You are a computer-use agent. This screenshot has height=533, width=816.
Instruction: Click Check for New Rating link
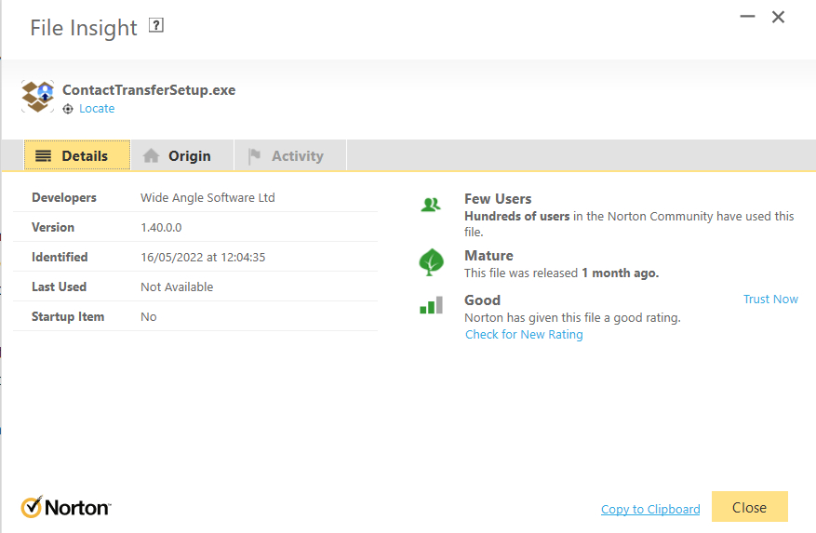pyautogui.click(x=524, y=335)
